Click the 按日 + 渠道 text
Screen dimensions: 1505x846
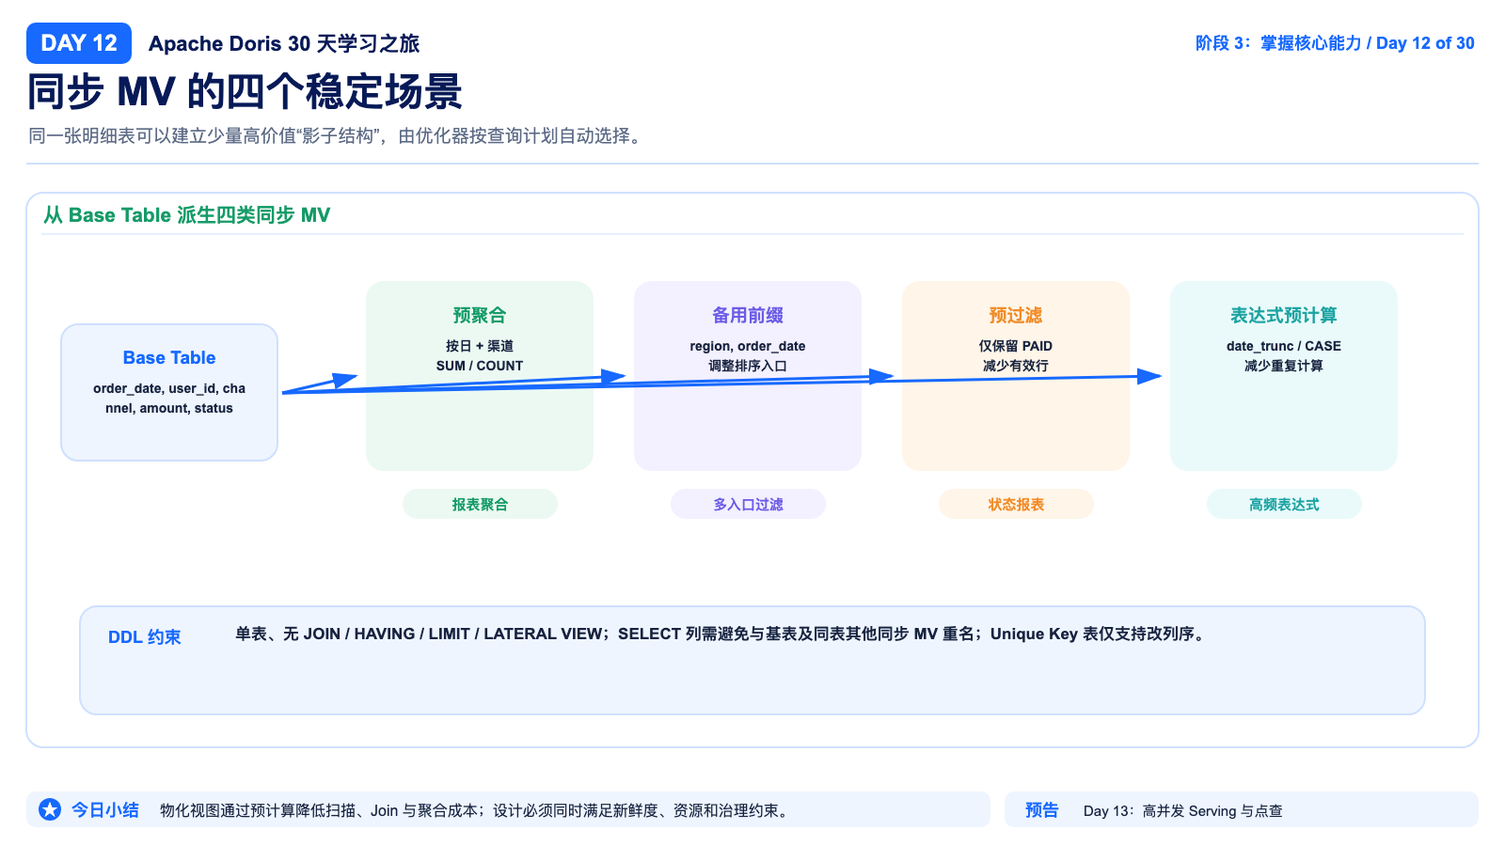click(x=480, y=346)
